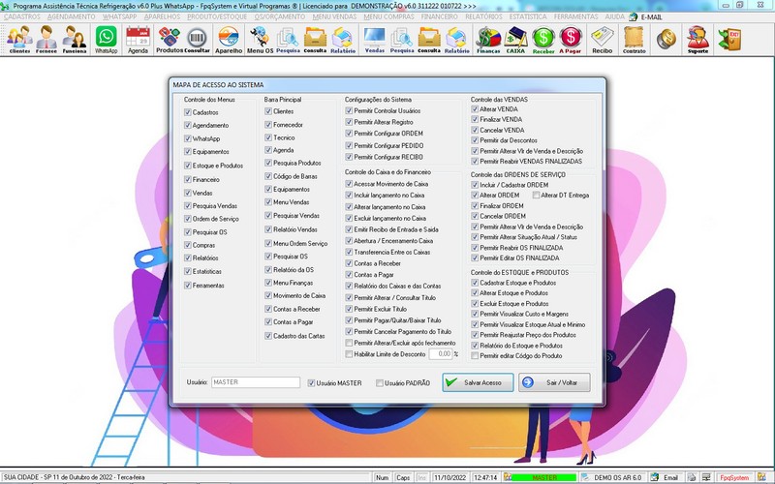Open the Suporte toolbar icon
This screenshot has height=484, width=775.
[697, 39]
